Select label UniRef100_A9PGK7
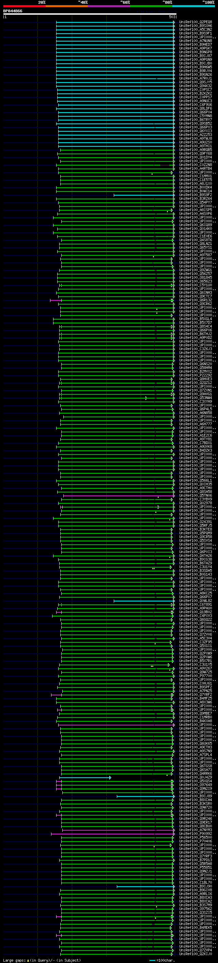This screenshot has height=963, width=218. tap(196, 48)
